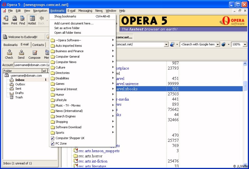Open the Trash folder
The height and width of the screenshot is (169, 249).
(x=19, y=97)
